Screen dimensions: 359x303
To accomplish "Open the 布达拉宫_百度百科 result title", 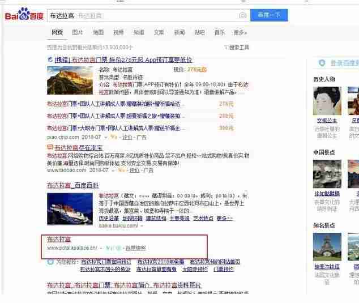I will tap(72, 185).
